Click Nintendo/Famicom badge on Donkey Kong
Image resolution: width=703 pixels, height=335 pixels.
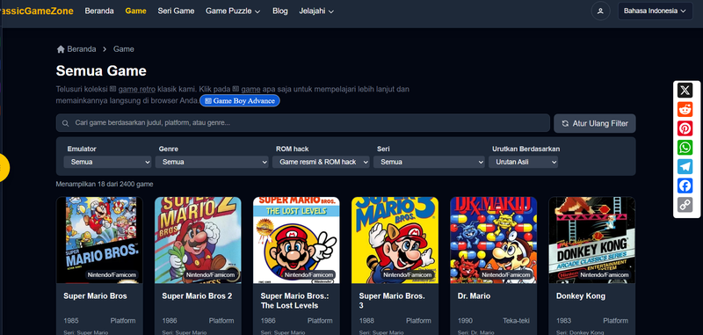(x=605, y=275)
